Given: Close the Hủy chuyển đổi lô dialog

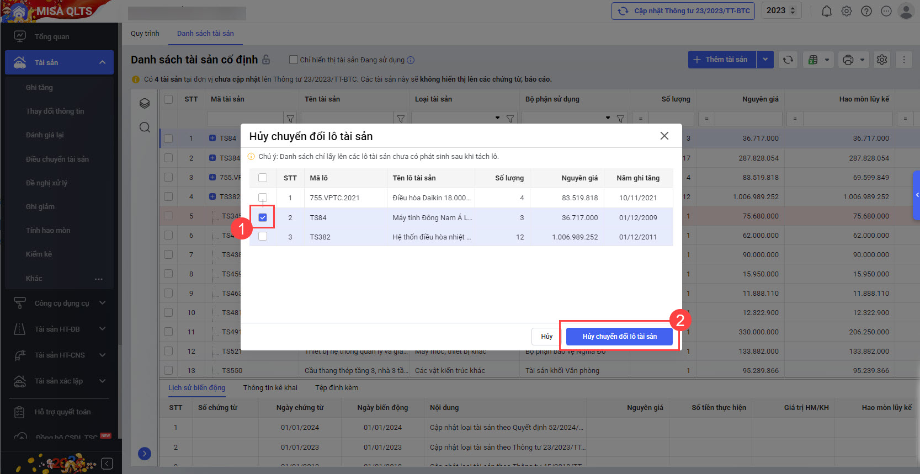Looking at the screenshot, I should [x=664, y=136].
